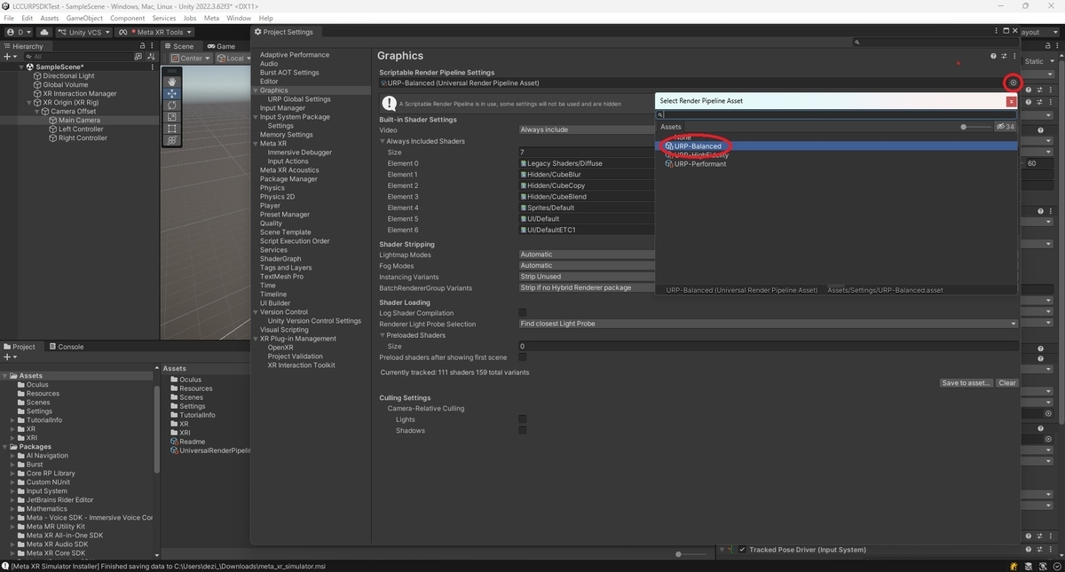Open the Graphics settings help icon

[x=993, y=56]
